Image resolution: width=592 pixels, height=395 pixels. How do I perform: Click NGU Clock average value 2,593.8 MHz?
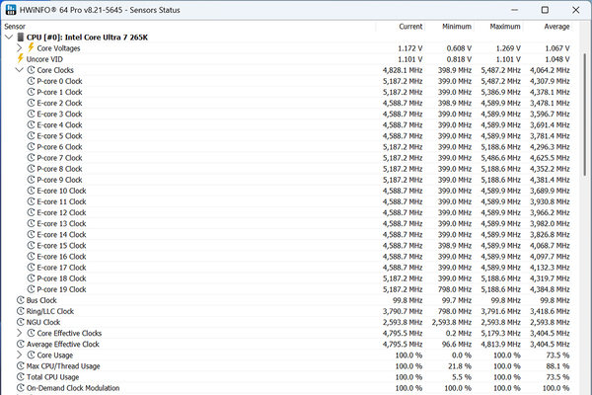(x=550, y=323)
